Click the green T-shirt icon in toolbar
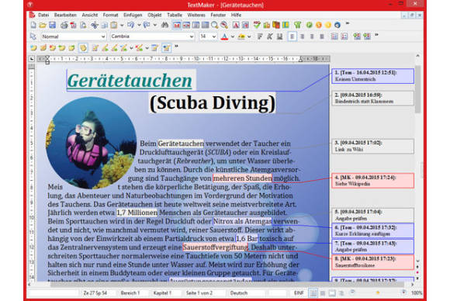 click(x=298, y=26)
